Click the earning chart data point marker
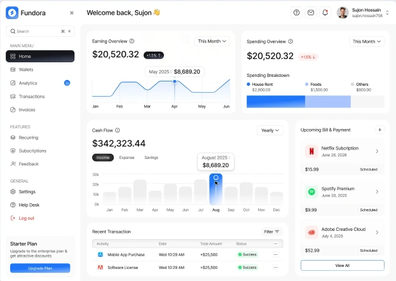Screen dimensions: 396x281 [x=175, y=81]
